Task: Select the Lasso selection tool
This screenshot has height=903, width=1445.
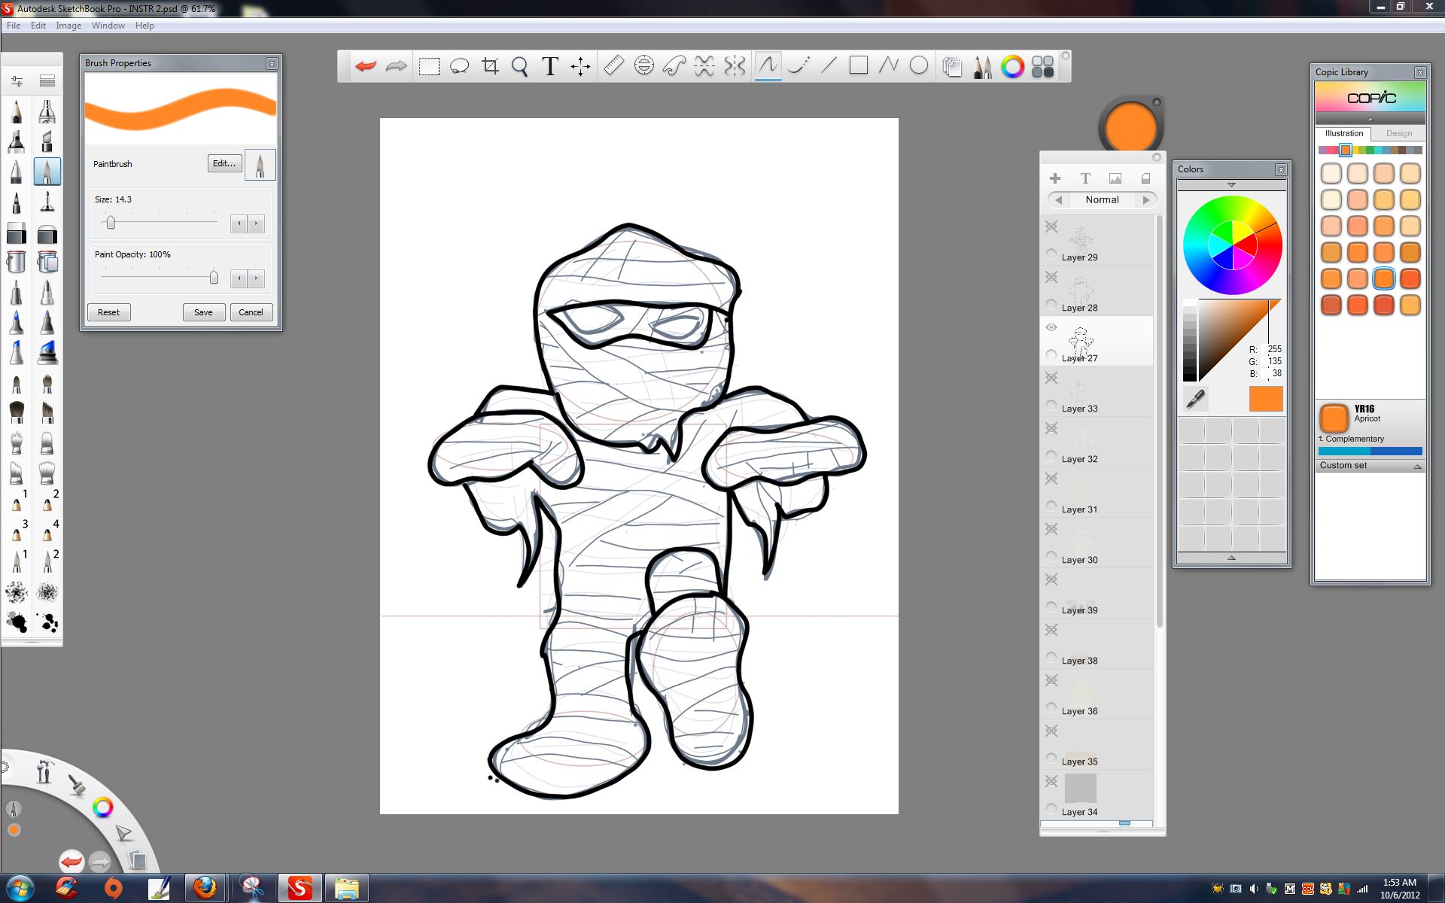Action: pyautogui.click(x=459, y=66)
